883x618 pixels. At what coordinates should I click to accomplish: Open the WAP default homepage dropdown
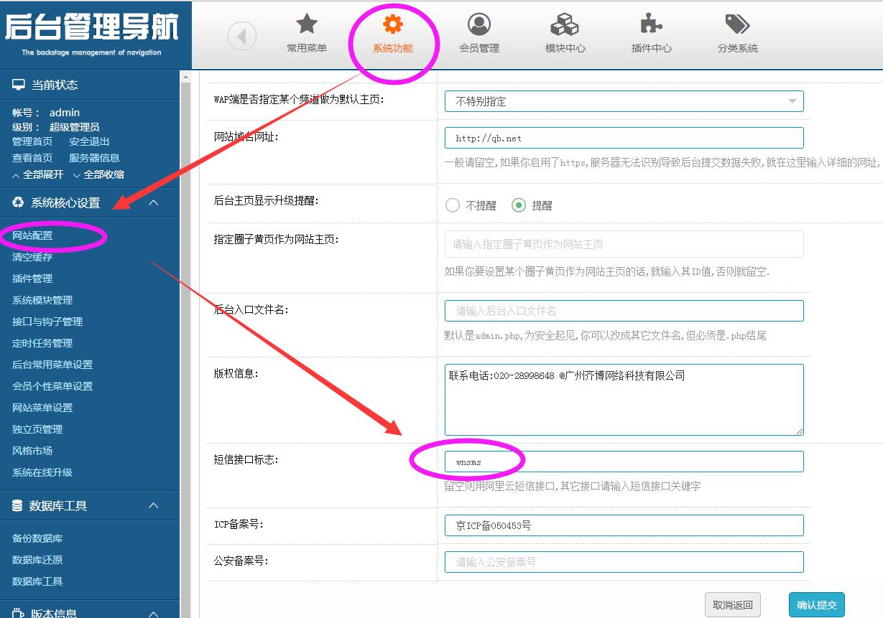click(624, 101)
